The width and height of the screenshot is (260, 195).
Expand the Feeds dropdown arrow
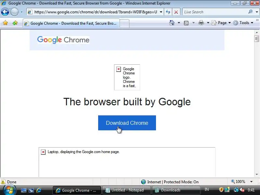point(193,23)
